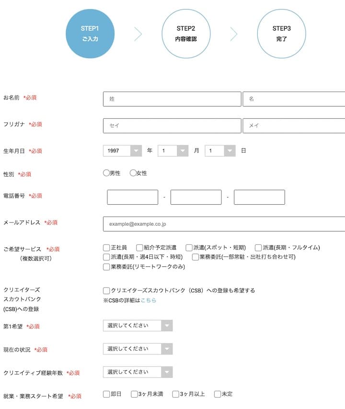
Task: Tick the 即日 start option
Action: point(106,394)
